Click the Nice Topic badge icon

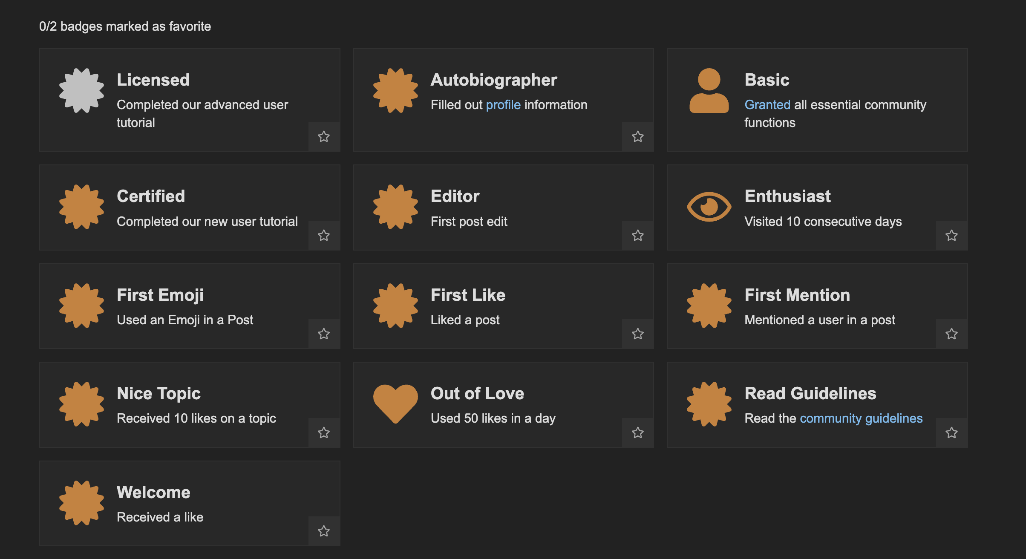click(81, 404)
